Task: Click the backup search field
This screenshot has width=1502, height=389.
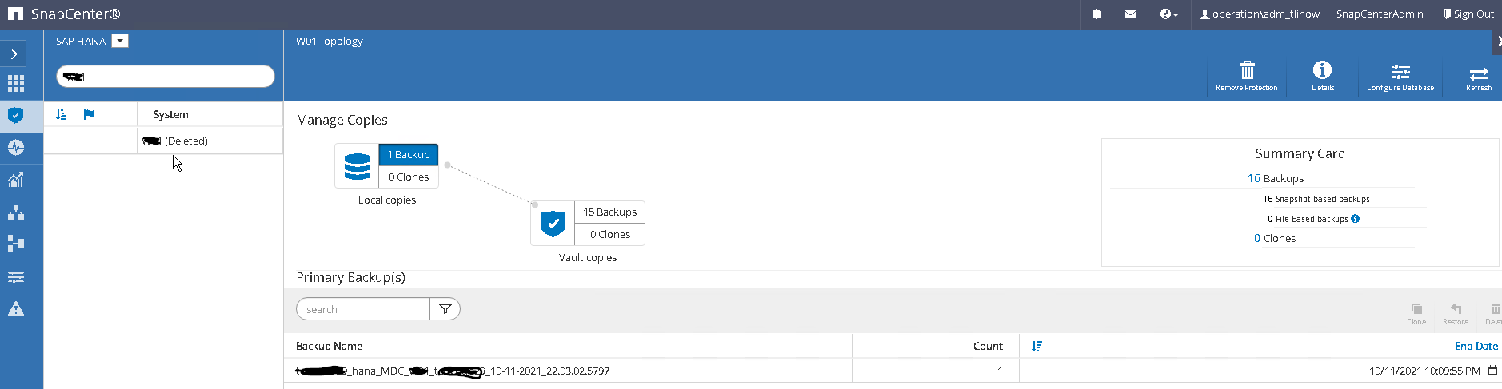Action: tap(363, 309)
